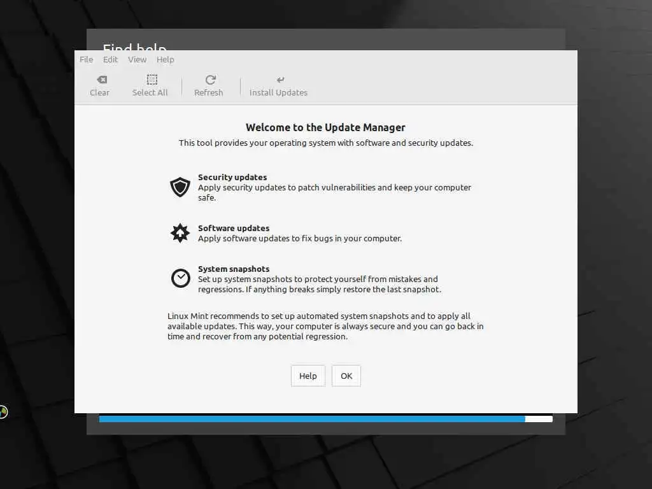Click the 'Security updates' title text
This screenshot has width=652, height=489.
tap(232, 177)
